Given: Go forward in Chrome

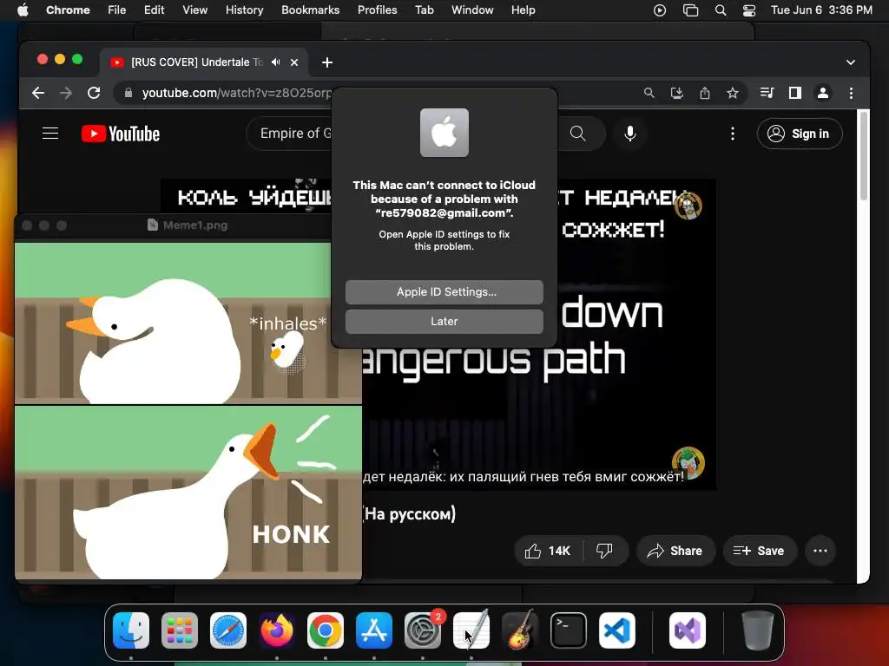Looking at the screenshot, I should pyautogui.click(x=66, y=93).
